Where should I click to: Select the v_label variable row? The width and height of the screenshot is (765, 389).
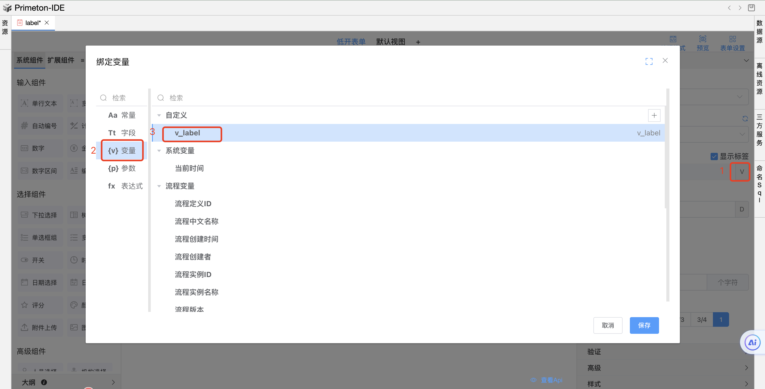188,133
